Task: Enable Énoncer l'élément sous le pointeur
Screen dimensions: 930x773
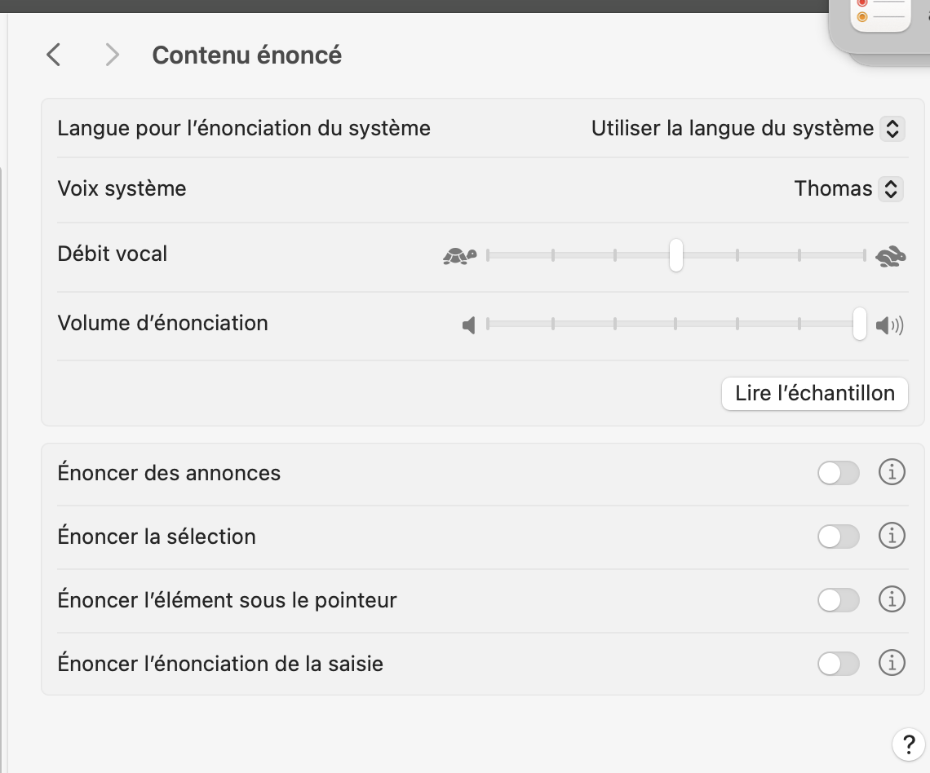Action: 838,600
